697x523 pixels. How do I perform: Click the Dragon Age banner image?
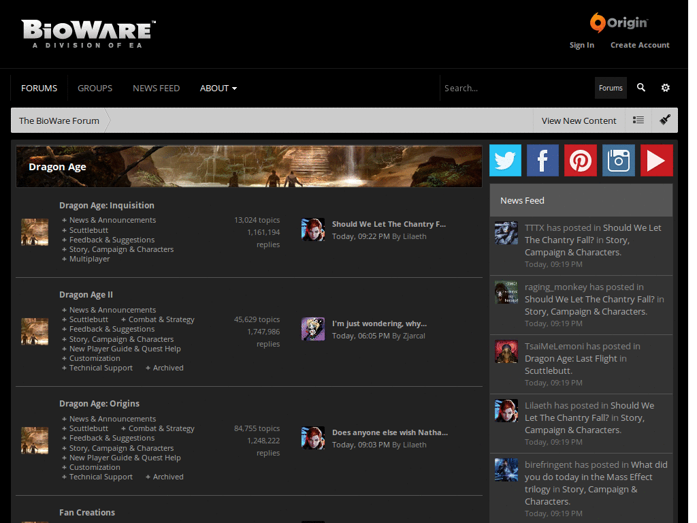[249, 166]
